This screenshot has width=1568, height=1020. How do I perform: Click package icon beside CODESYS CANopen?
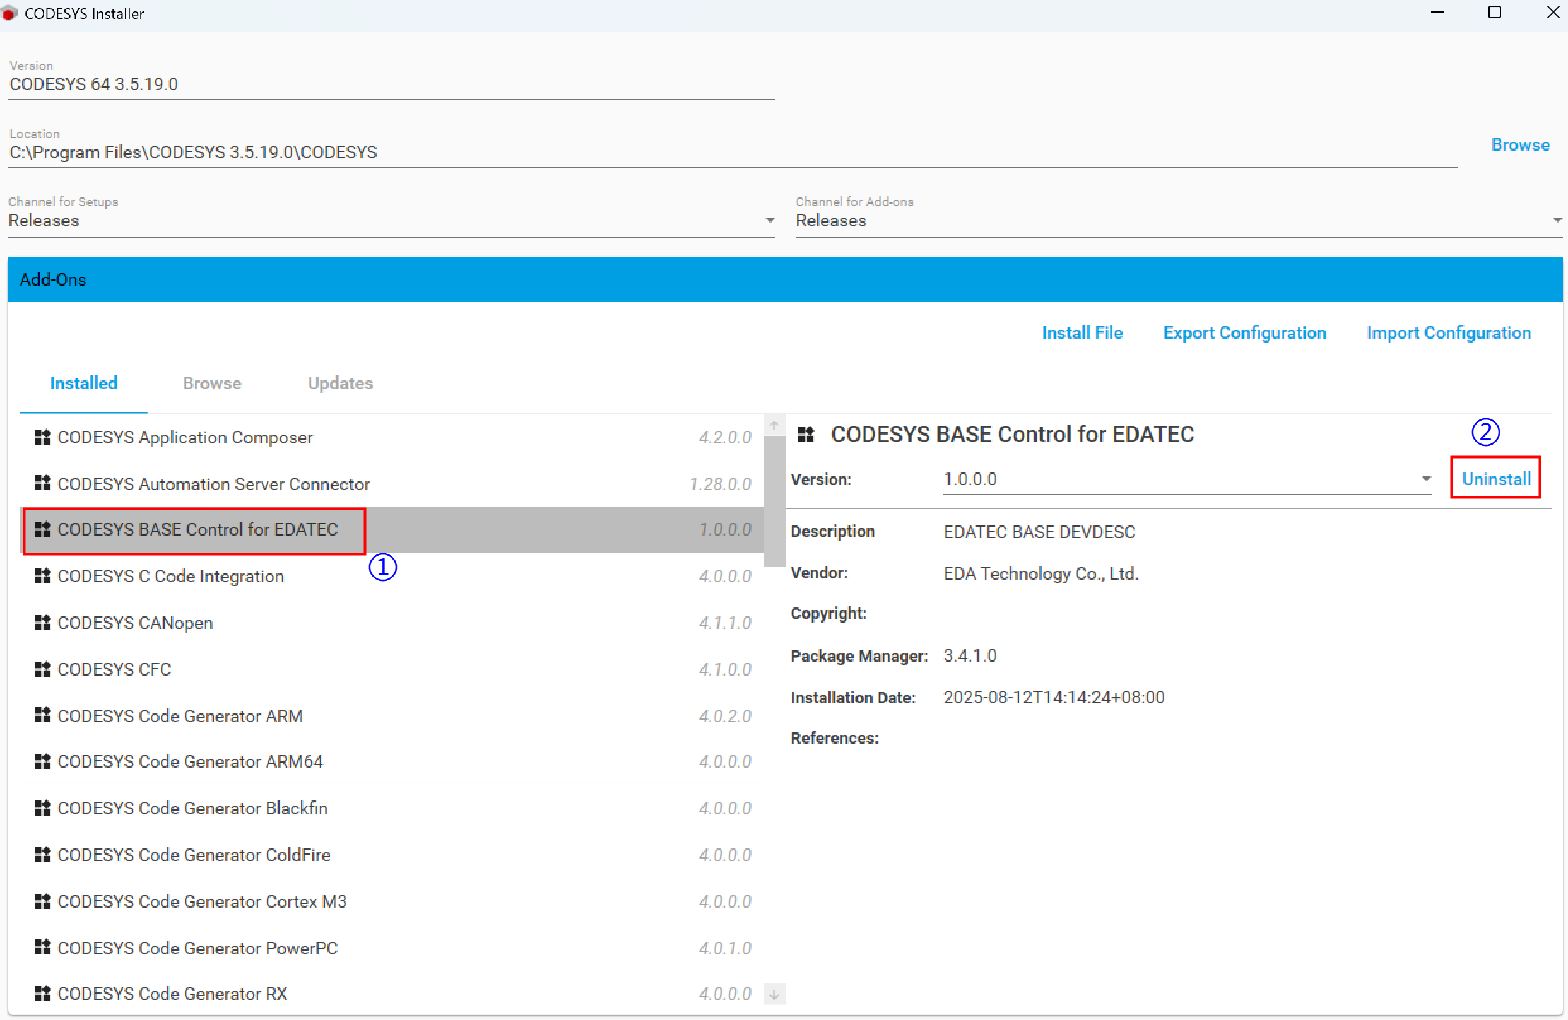click(42, 623)
